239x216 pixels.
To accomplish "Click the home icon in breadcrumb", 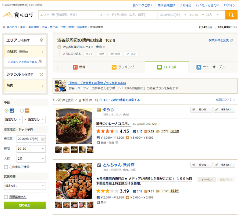I will pos(4,27).
